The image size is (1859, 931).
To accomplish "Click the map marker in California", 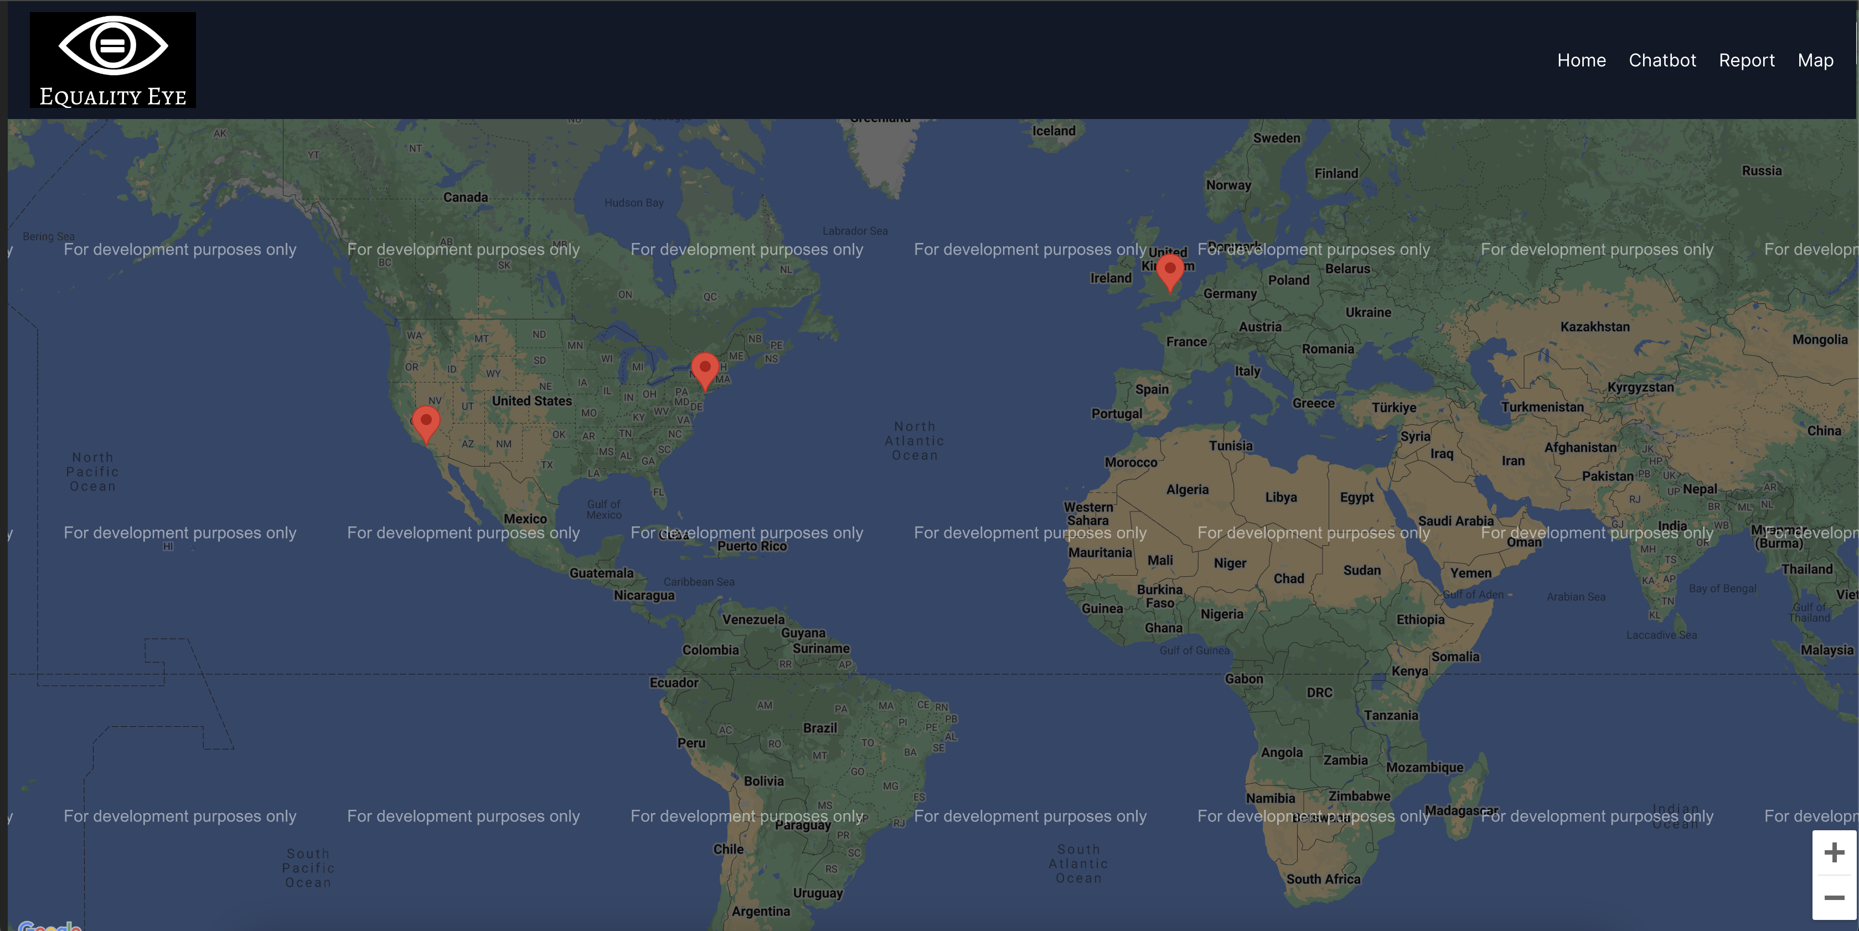I will (x=426, y=421).
